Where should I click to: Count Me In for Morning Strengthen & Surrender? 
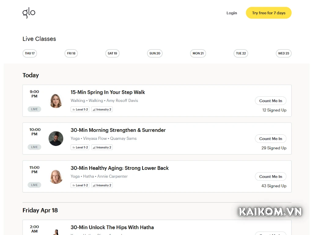tap(271, 139)
